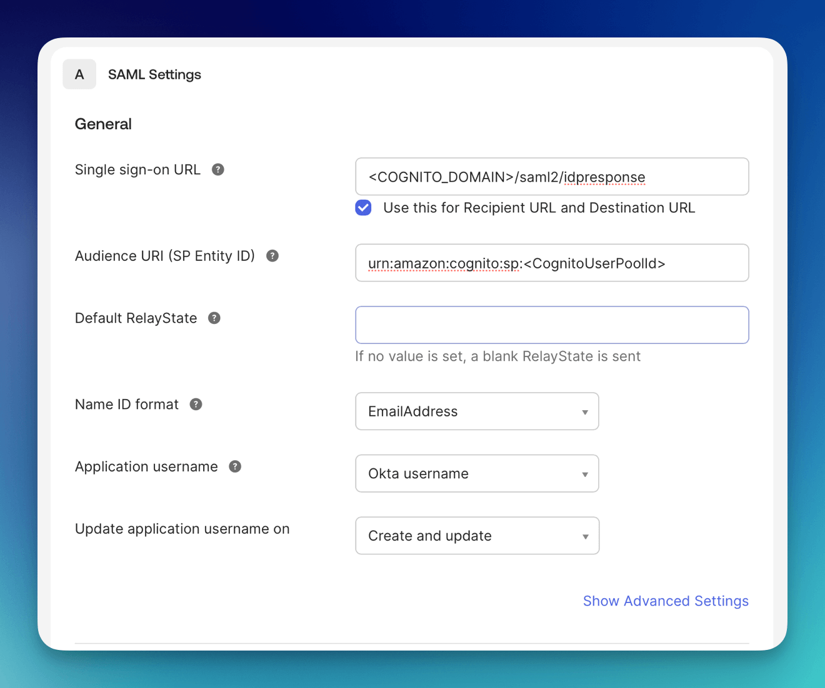825x688 pixels.
Task: Click the Application username label
Action: click(146, 467)
